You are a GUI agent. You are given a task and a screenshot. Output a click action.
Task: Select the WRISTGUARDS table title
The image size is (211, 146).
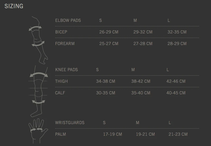70,123
